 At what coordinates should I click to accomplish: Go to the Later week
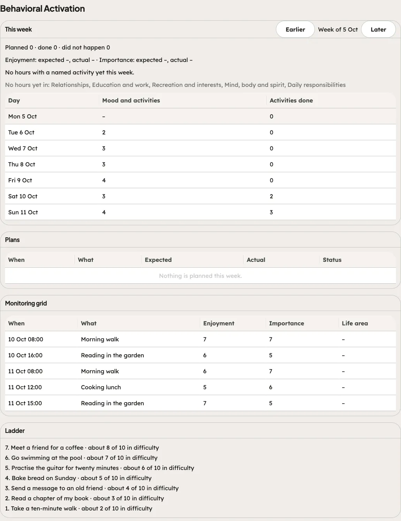tap(378, 29)
